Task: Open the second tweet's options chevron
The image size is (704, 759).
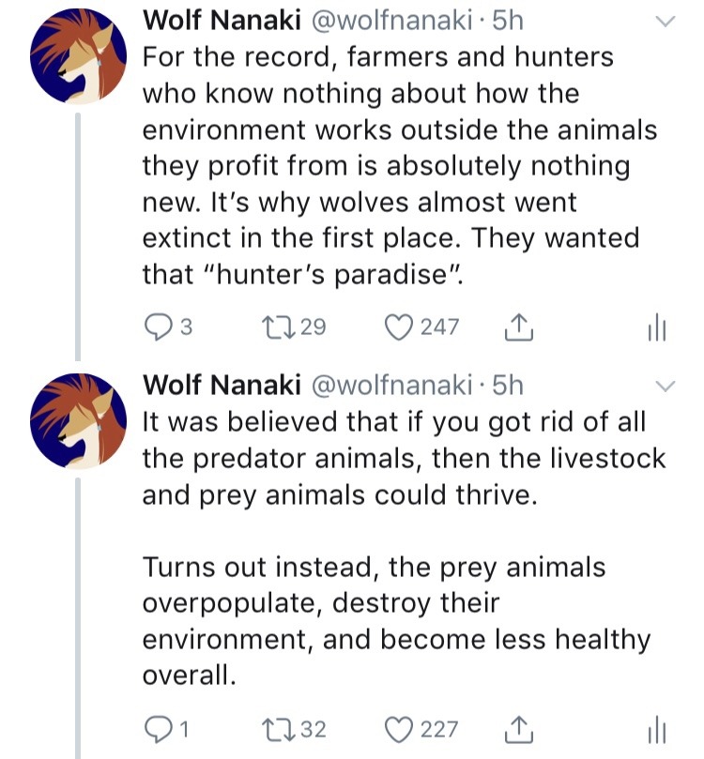Action: coord(665,387)
